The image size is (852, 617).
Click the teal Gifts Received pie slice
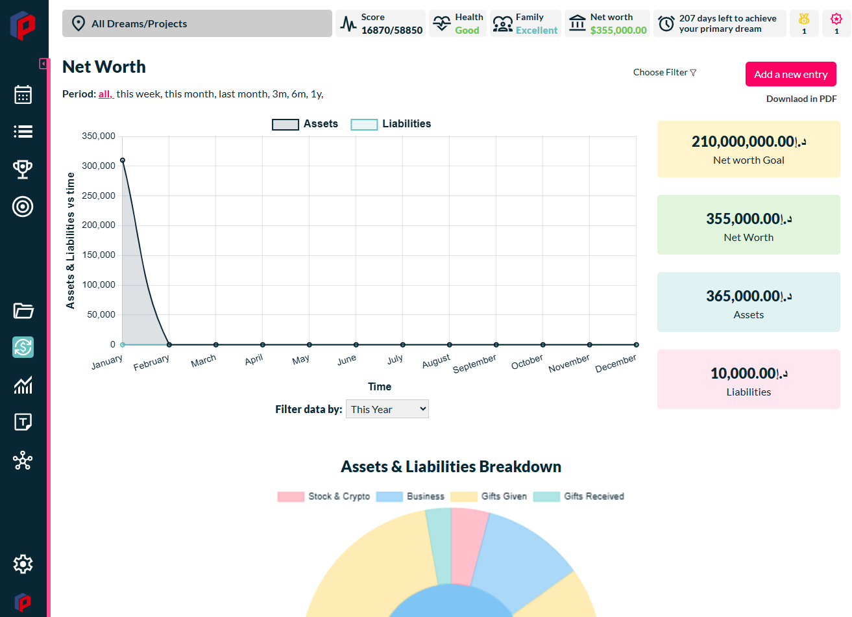[x=441, y=546]
